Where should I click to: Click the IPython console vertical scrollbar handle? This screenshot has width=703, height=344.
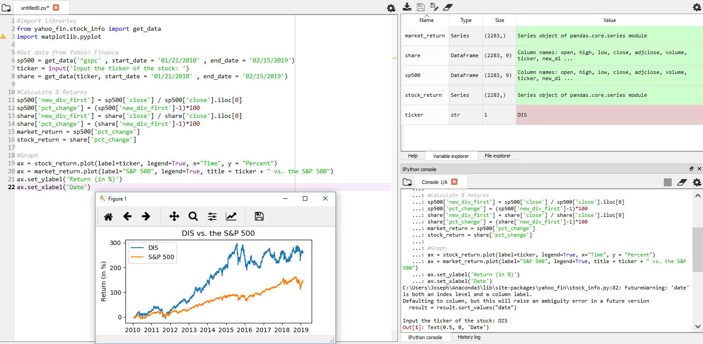pos(697,249)
